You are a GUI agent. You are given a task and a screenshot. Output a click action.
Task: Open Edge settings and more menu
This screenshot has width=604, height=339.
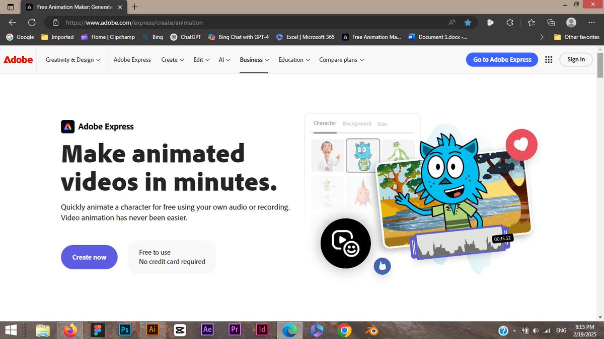tap(592, 23)
